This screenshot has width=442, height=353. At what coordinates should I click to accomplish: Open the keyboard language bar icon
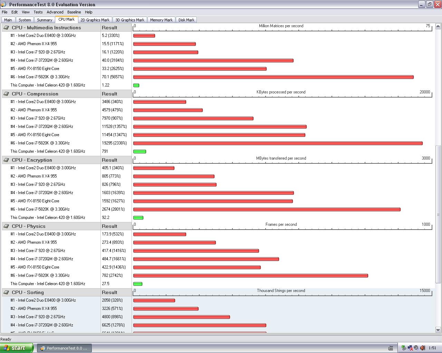pyautogui.click(x=391, y=348)
